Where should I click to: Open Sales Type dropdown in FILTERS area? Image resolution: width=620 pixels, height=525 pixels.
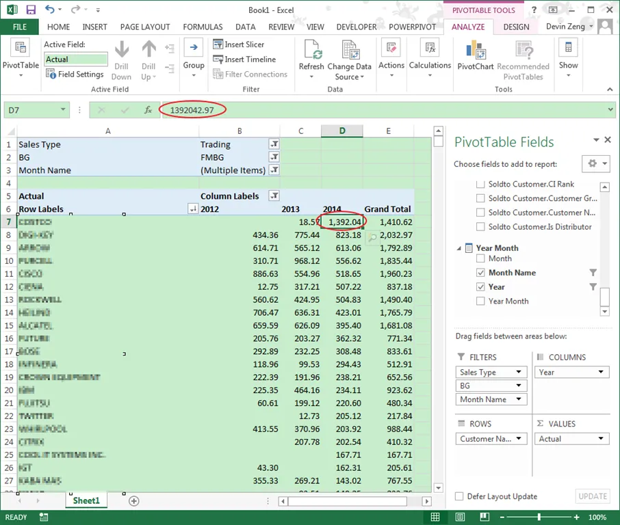click(x=519, y=372)
